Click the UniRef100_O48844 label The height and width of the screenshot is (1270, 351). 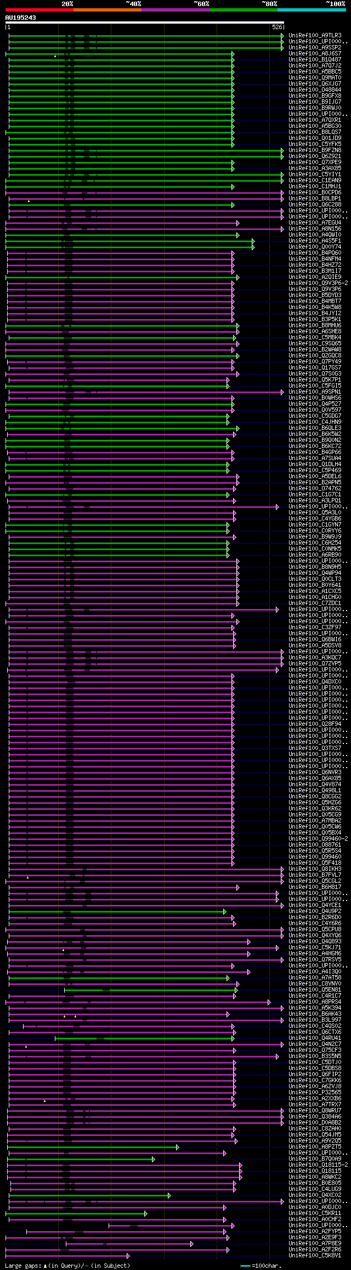point(315,90)
